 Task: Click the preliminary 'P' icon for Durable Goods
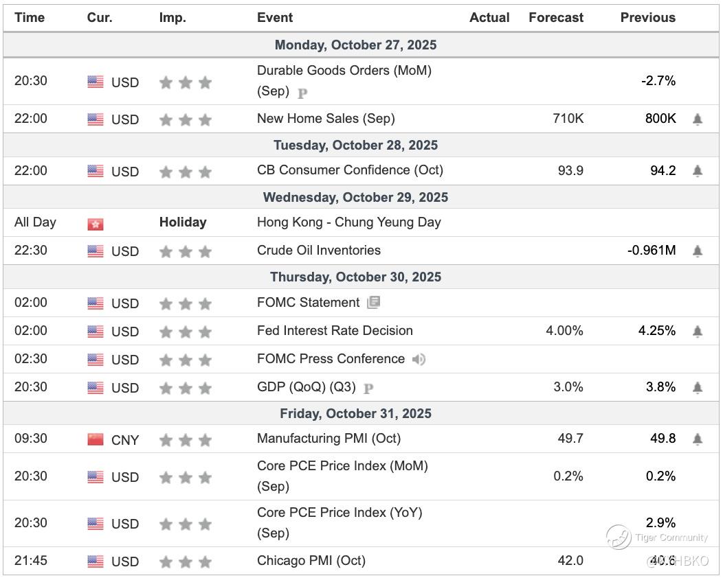(x=302, y=92)
